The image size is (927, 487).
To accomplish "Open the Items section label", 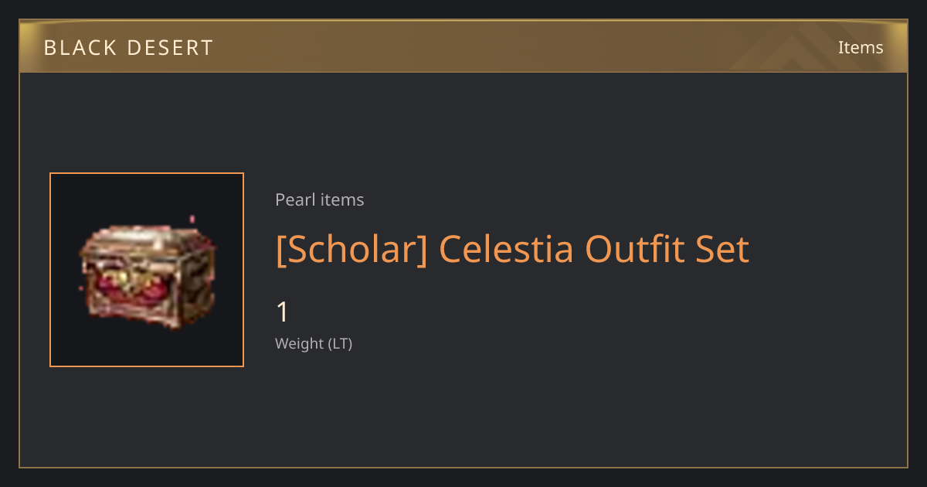I will tap(861, 47).
